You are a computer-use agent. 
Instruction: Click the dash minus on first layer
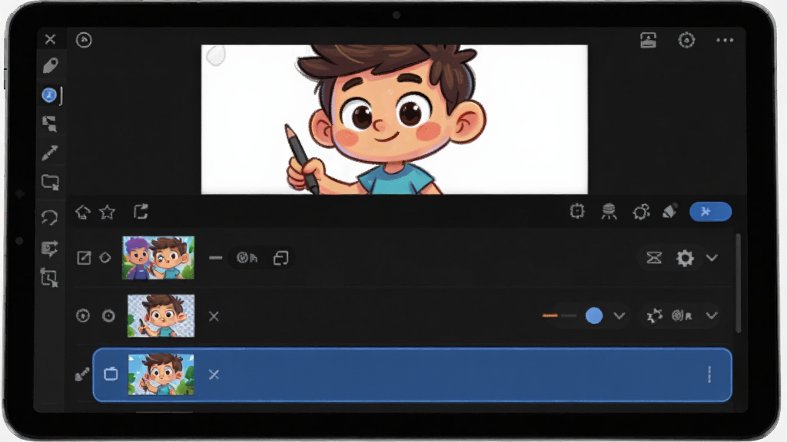[x=216, y=258]
